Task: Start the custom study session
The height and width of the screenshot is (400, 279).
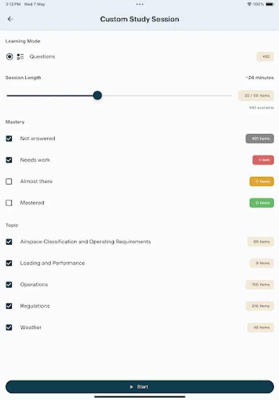Action: click(139, 387)
